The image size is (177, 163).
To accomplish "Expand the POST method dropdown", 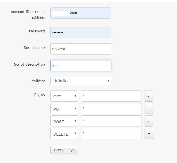I will pos(64,121).
